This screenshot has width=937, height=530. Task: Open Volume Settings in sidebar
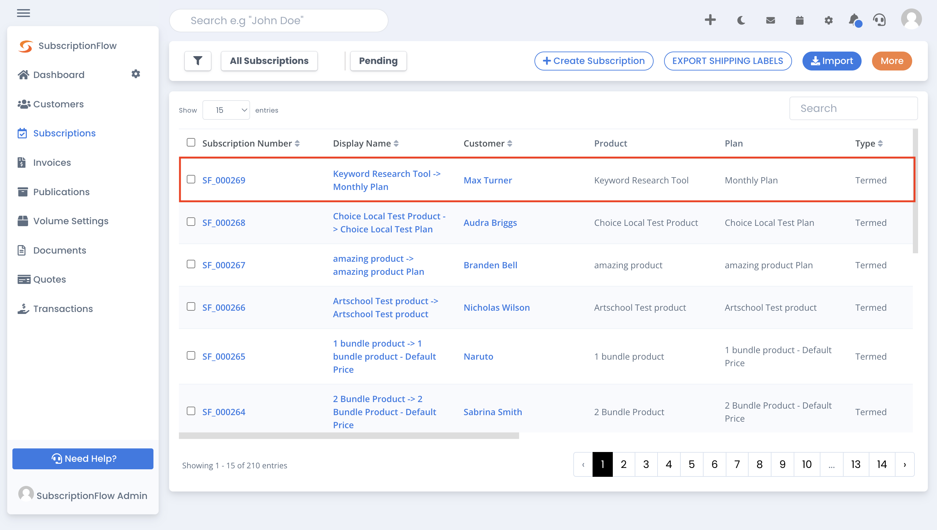click(x=63, y=221)
